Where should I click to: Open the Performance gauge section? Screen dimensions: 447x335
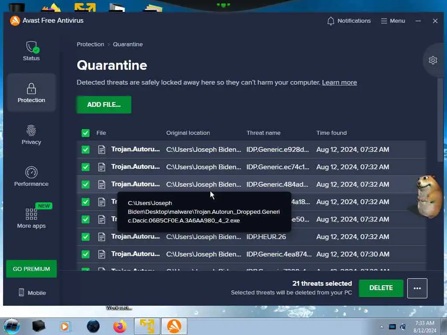click(31, 177)
